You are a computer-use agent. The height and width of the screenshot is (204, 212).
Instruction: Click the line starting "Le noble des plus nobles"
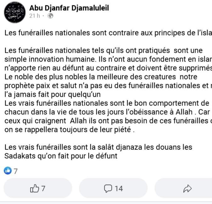tap(104, 77)
